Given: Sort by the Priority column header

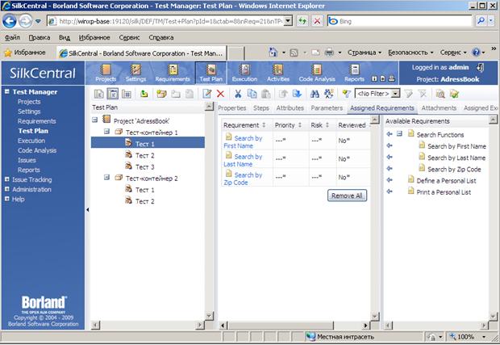Looking at the screenshot, I should (288, 125).
